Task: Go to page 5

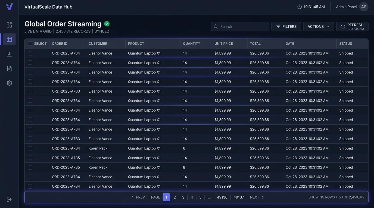Action: click(x=200, y=197)
